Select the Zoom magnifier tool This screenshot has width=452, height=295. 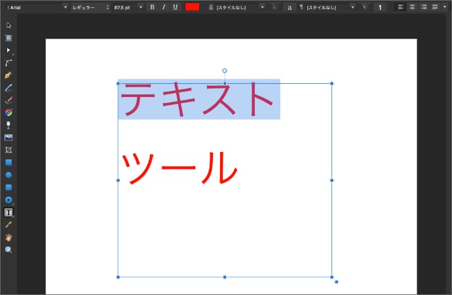[9, 250]
